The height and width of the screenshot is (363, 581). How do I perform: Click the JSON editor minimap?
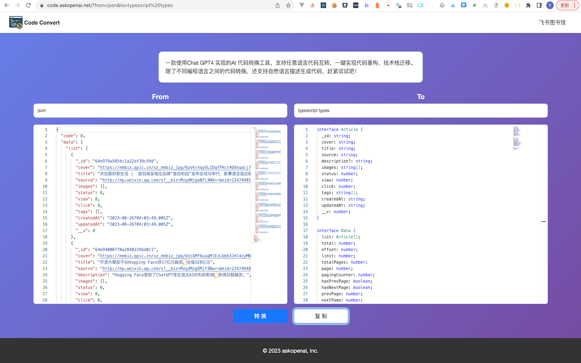pos(267,185)
